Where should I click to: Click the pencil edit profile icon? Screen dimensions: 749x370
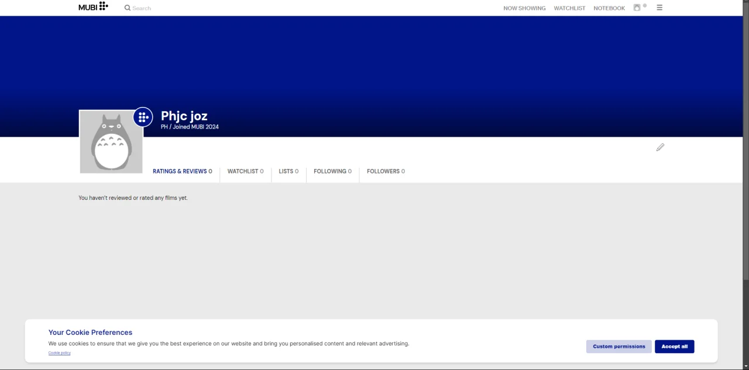tap(660, 147)
